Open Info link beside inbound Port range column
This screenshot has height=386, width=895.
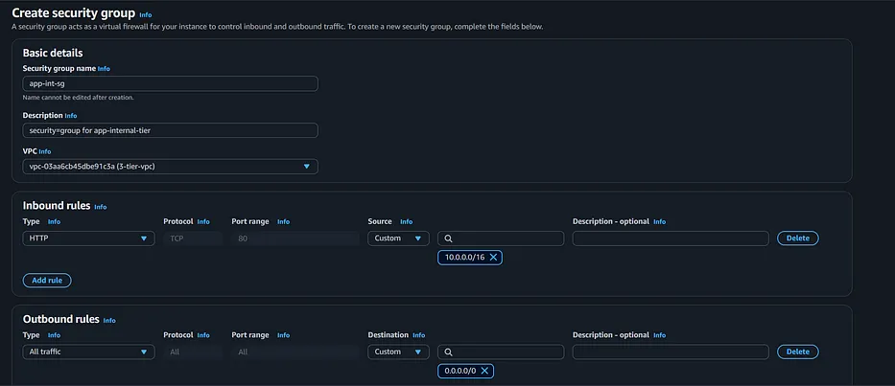(x=283, y=222)
